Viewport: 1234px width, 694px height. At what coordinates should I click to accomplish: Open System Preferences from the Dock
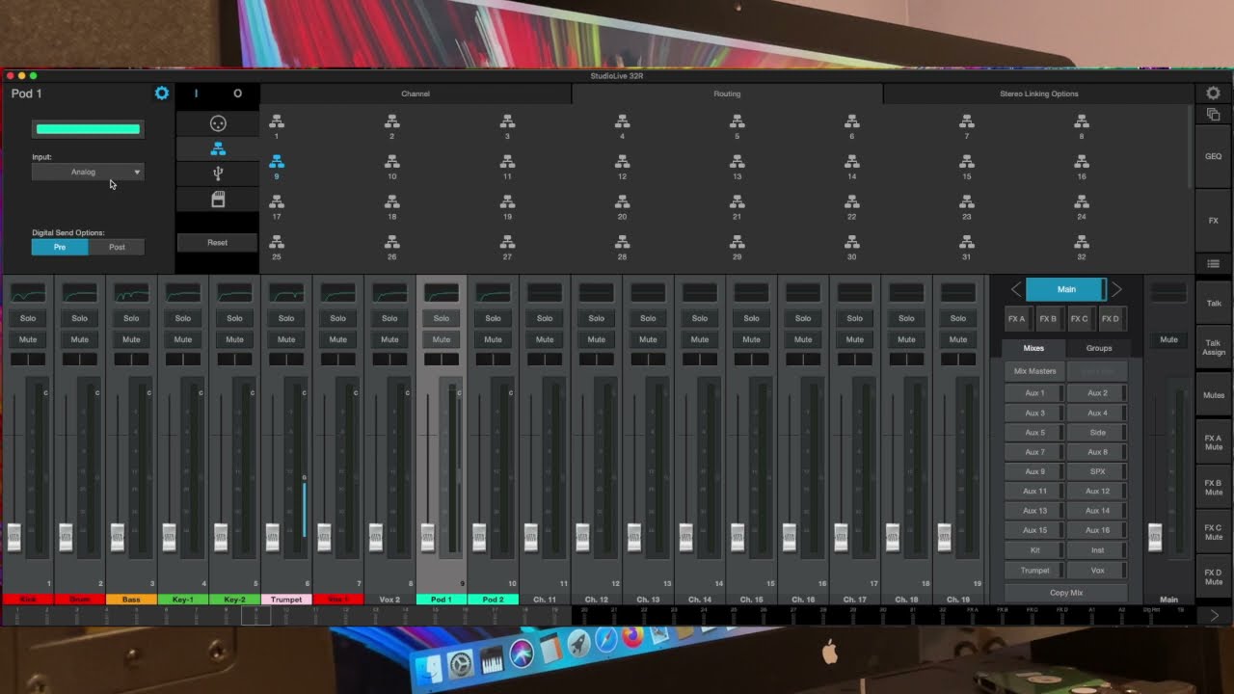tap(462, 664)
